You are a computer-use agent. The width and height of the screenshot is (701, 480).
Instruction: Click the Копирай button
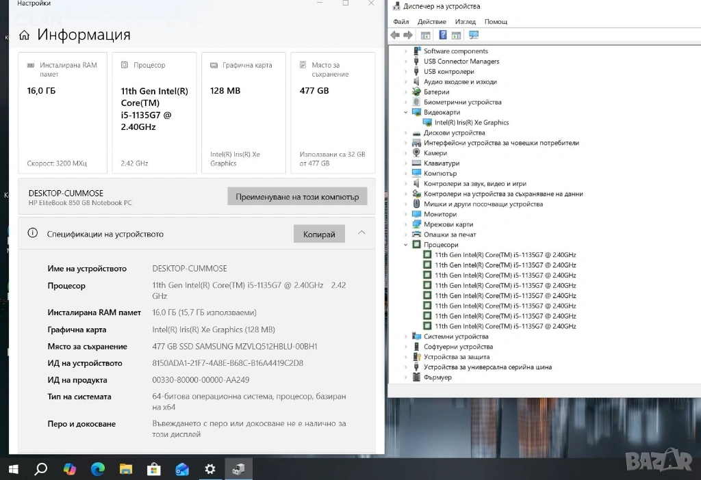tap(319, 234)
